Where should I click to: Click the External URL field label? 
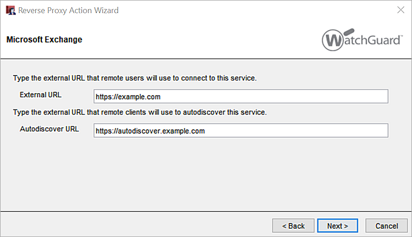pos(40,95)
